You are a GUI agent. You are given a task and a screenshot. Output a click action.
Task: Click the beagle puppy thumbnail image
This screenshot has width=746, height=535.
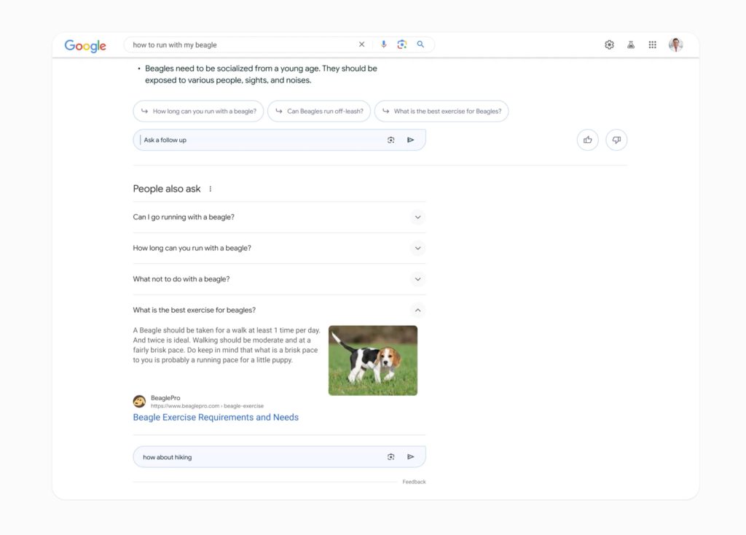coord(373,360)
